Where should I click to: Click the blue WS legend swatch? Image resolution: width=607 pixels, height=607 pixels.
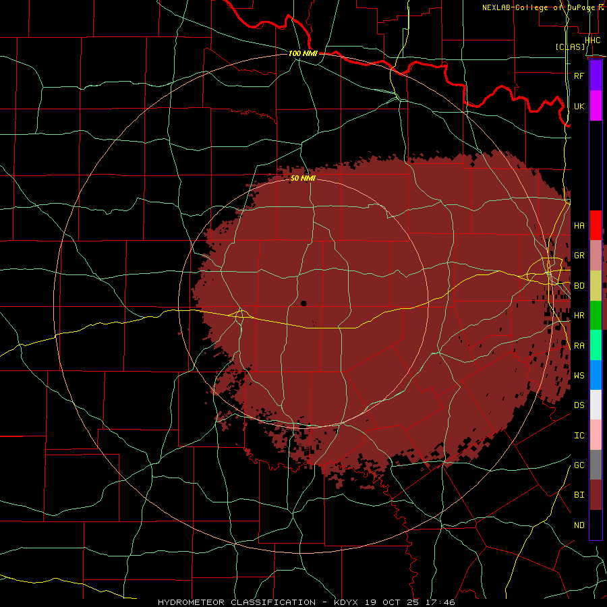tap(596, 375)
